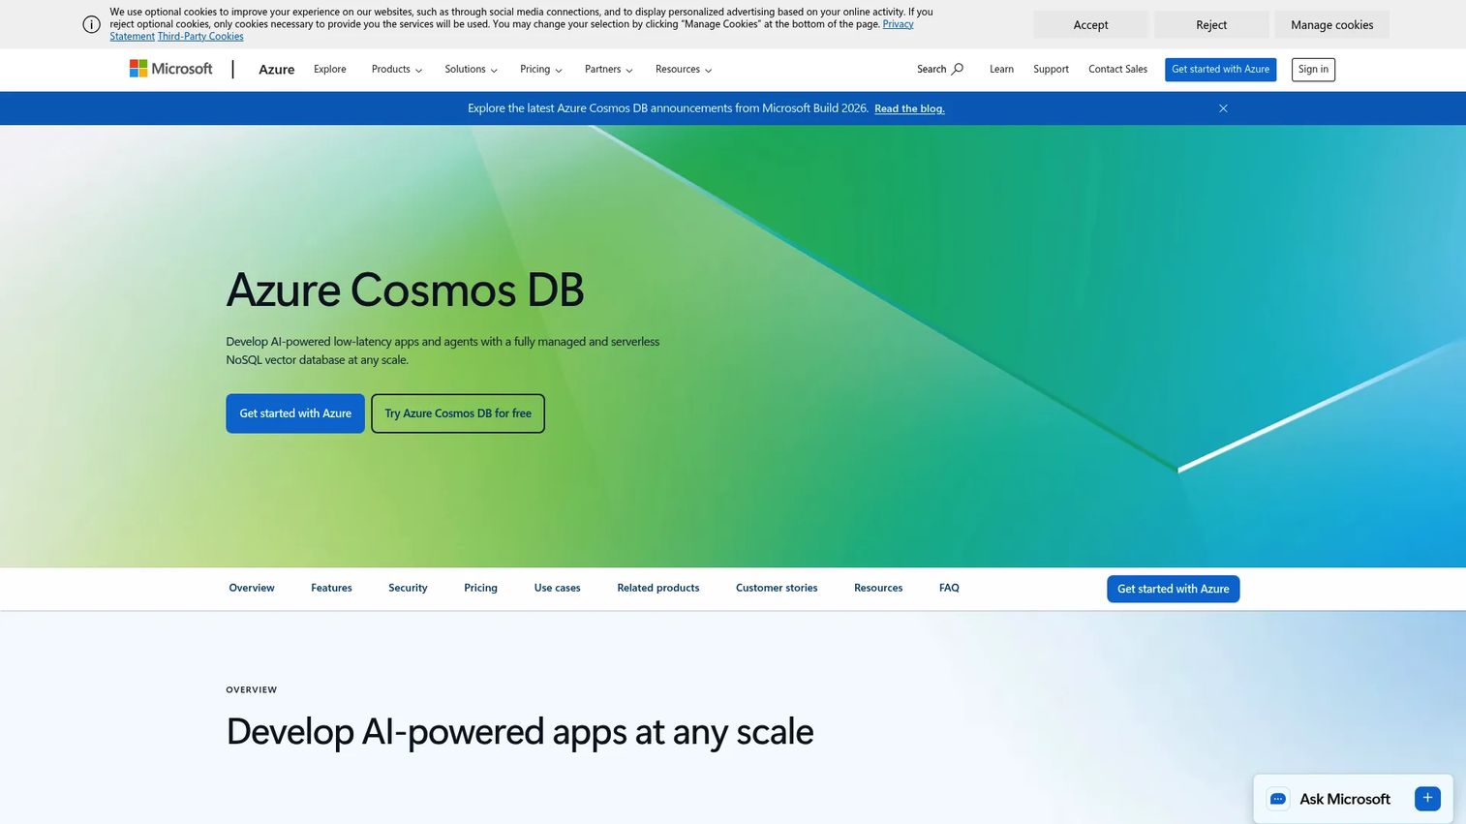1466x824 pixels.
Task: Follow the Read the blog link
Action: tap(909, 108)
